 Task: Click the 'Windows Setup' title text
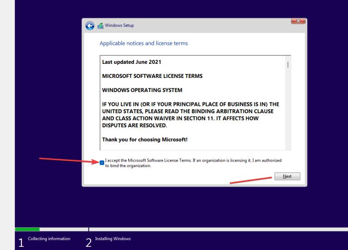(x=120, y=25)
